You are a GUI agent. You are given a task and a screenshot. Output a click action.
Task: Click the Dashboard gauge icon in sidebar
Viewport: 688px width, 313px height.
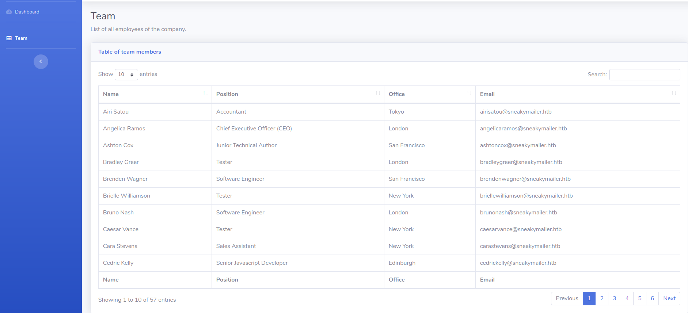(x=9, y=12)
